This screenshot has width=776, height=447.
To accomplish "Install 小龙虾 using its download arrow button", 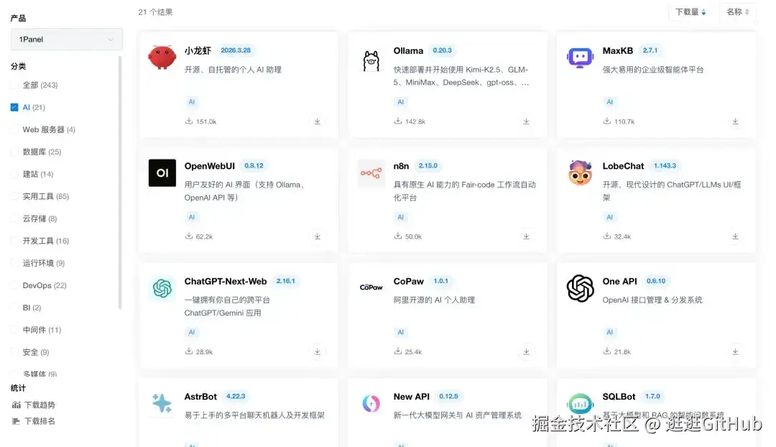I will point(318,121).
